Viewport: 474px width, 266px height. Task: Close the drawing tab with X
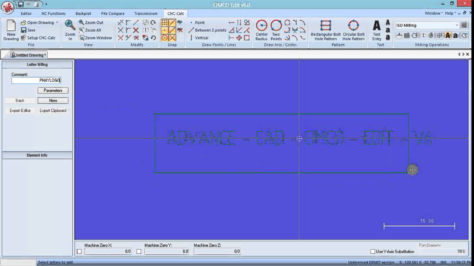pyautogui.click(x=468, y=55)
